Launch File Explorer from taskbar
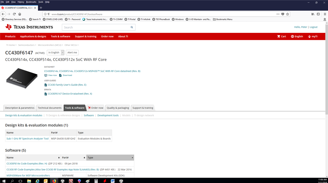The height and width of the screenshot is (183, 328). click(29, 181)
